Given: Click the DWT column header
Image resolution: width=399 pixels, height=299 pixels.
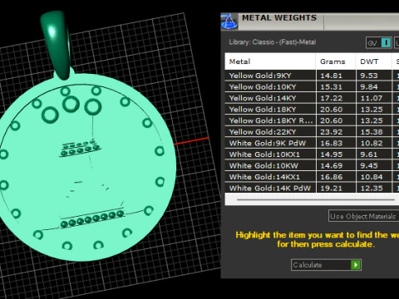Looking at the screenshot, I should click(373, 61).
